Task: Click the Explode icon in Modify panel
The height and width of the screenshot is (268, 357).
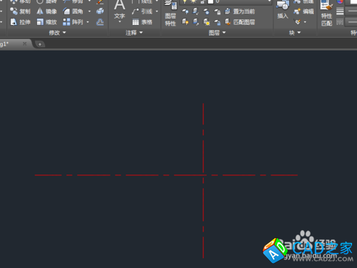Action: 100,11
